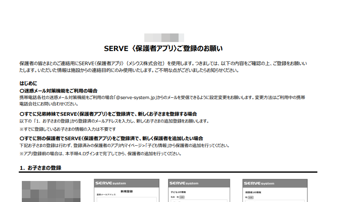Image resolution: width=337 pixels, height=202 pixels.
Task: Click the はじめに heading
Action: point(28,83)
